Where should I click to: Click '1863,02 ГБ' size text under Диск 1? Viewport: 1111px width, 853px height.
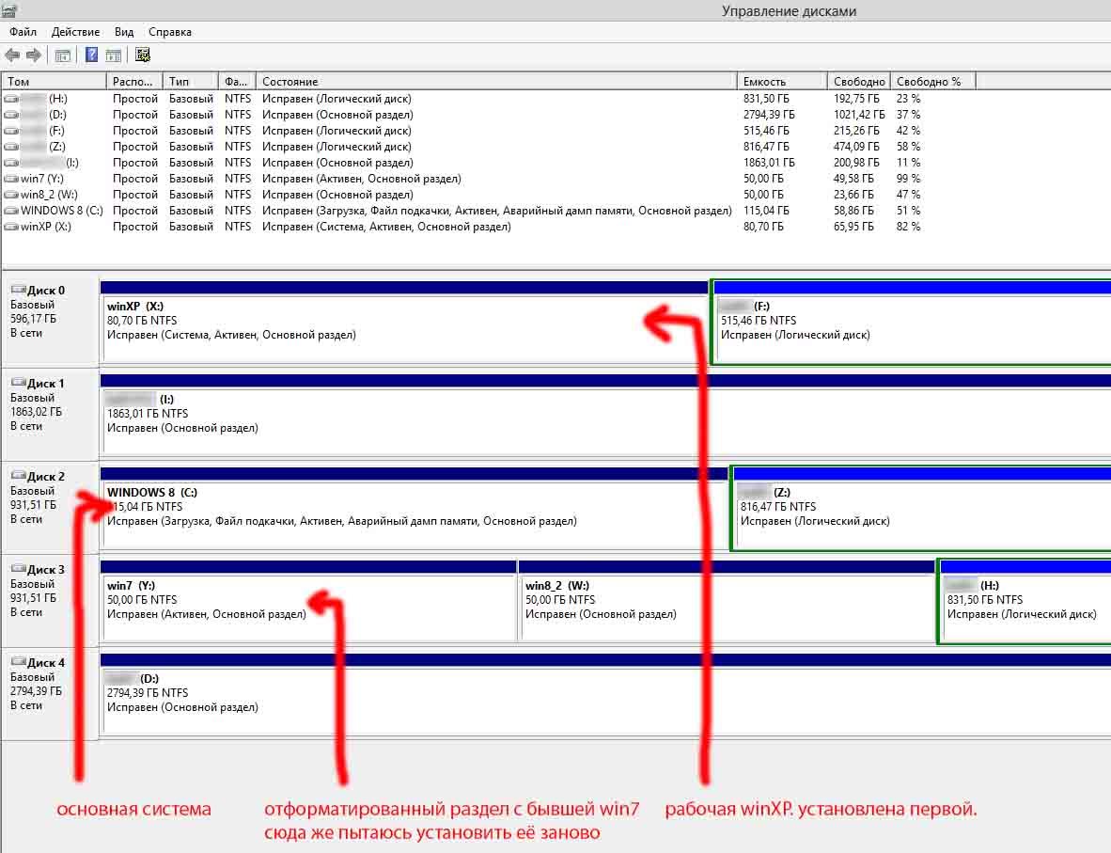tap(36, 412)
